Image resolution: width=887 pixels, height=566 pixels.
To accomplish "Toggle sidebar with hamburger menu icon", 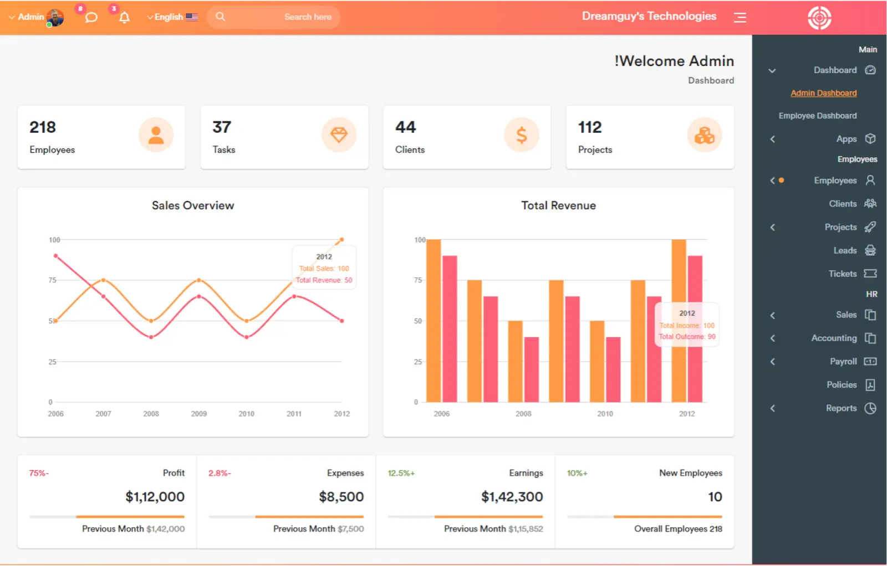I will [740, 18].
